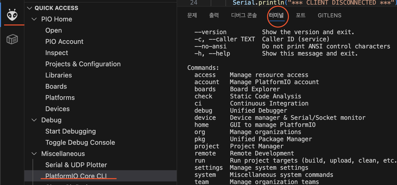The width and height of the screenshot is (397, 185).
Task: Click 'device' command in terminal list
Action: [x=205, y=118]
